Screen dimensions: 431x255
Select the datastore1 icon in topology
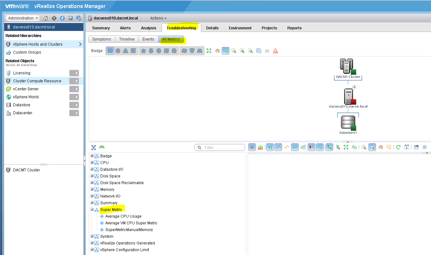(x=348, y=123)
